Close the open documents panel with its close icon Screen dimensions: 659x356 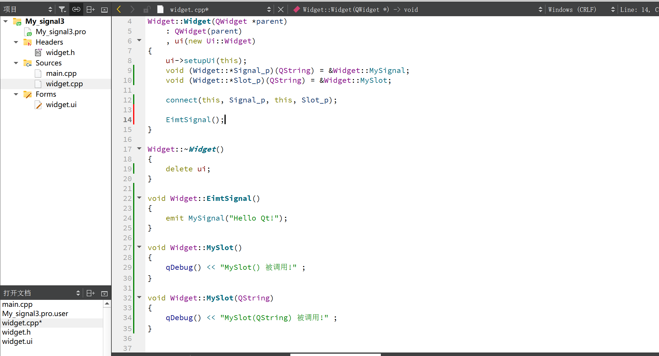click(104, 293)
